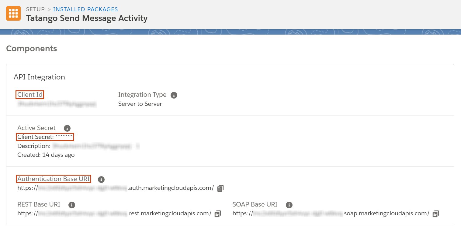Copy the Authentication Base URI to clipboard
The height and width of the screenshot is (232, 461).
220,188
